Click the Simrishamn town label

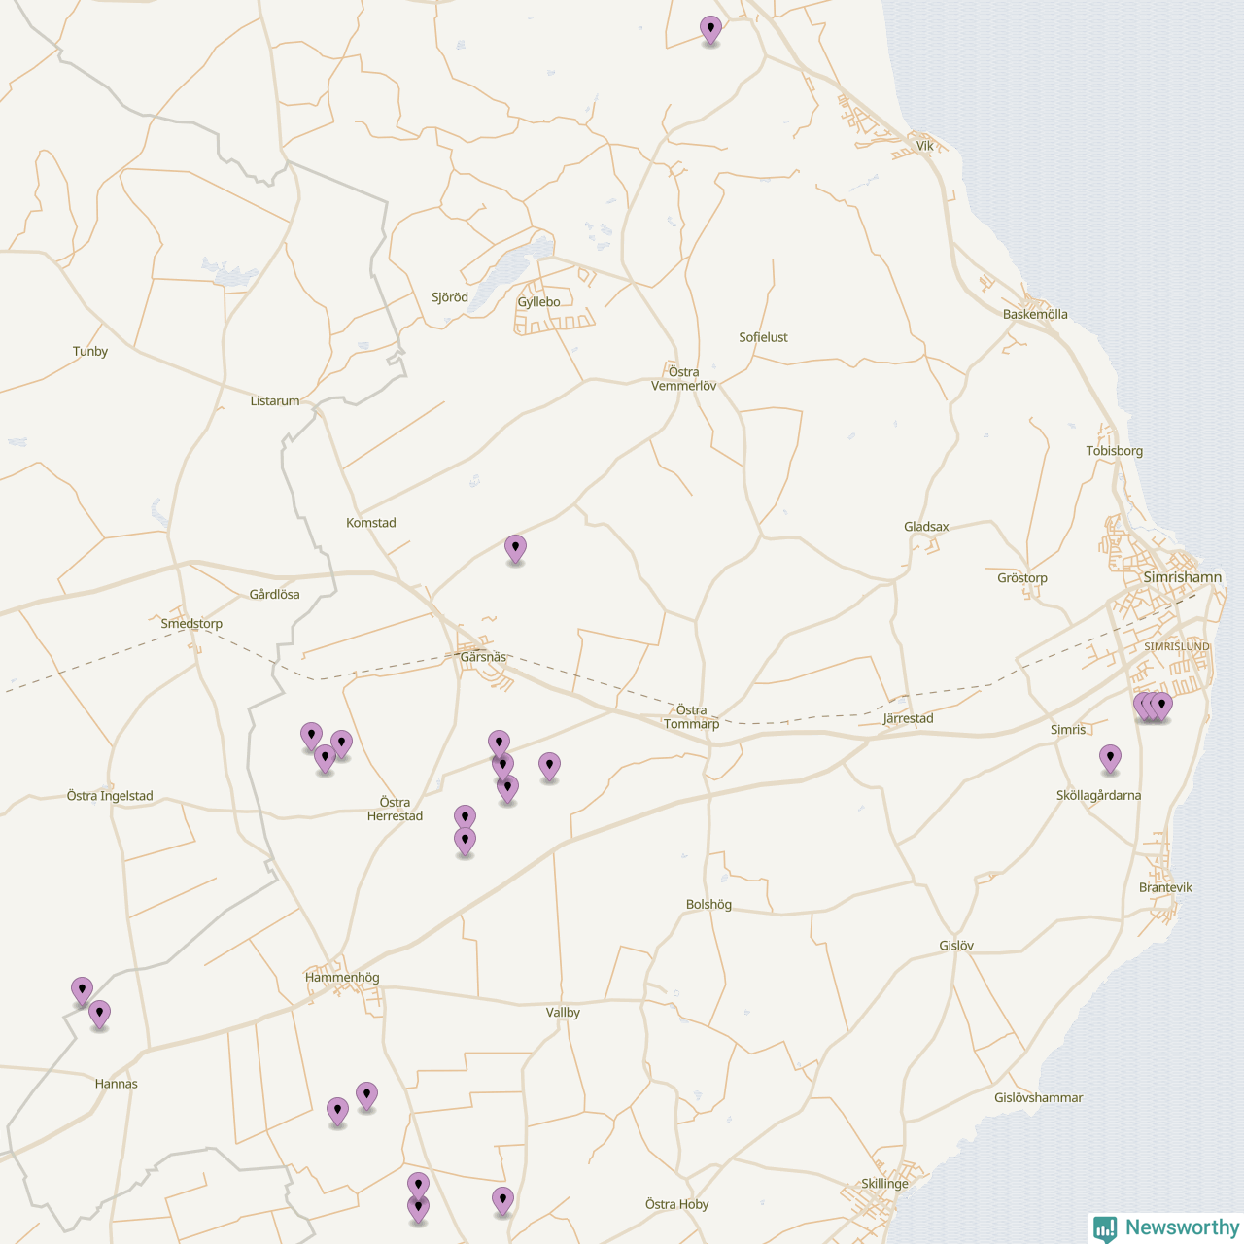point(1182,577)
